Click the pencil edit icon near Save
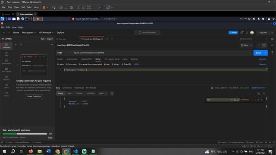 point(259,45)
